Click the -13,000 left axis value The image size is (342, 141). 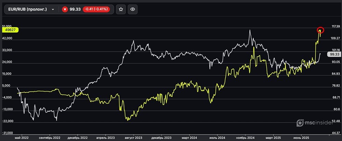[7, 109]
